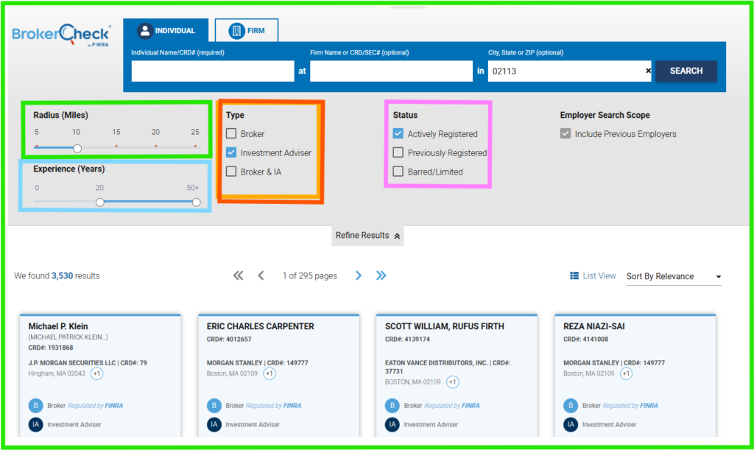Go to the previous results page
Viewport: 754px width, 450px height.
[261, 275]
